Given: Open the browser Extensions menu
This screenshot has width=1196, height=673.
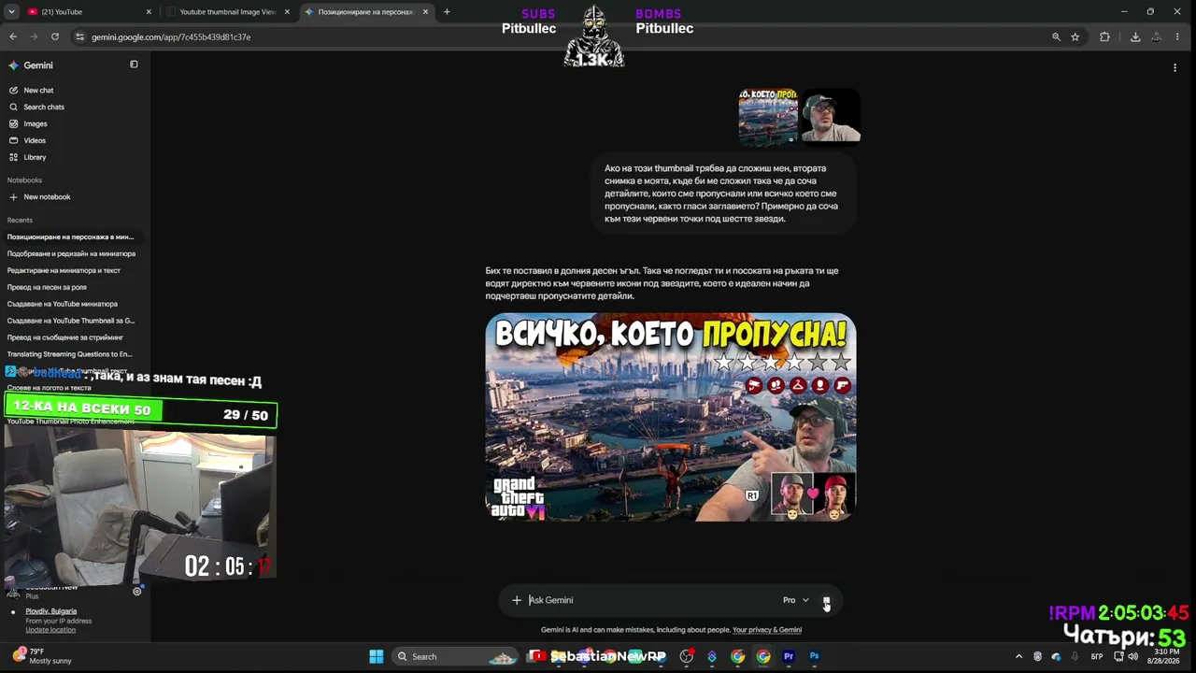Looking at the screenshot, I should point(1104,37).
